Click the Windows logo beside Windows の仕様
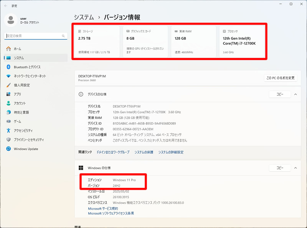The image size is (307, 228). pyautogui.click(x=81, y=168)
